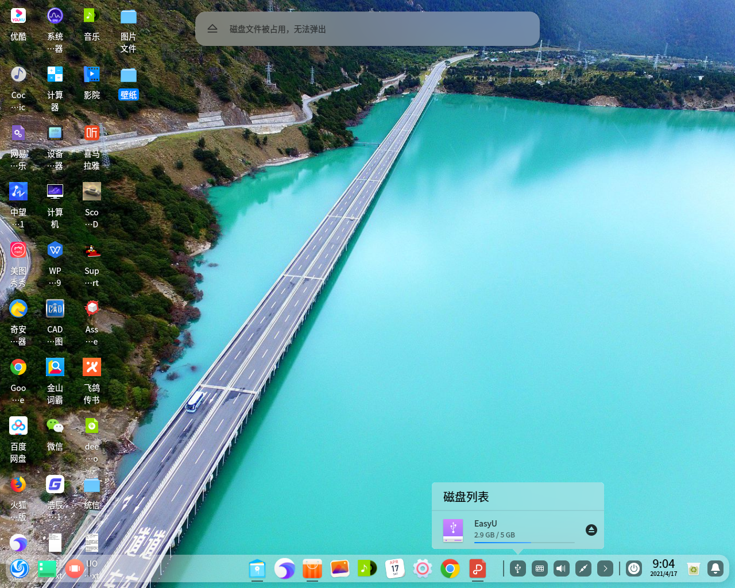Launch the browser from the dock

pos(285,568)
